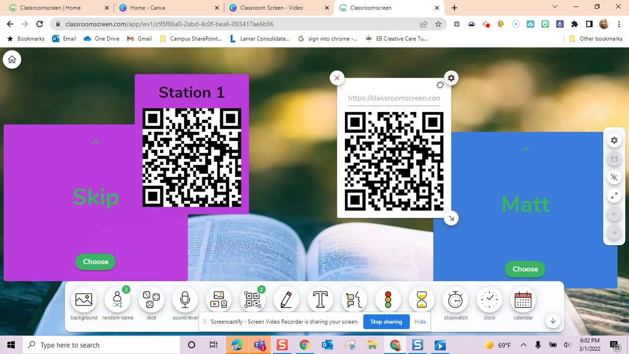Open the sound level microphone widget
This screenshot has height=354, width=629.
click(x=185, y=300)
